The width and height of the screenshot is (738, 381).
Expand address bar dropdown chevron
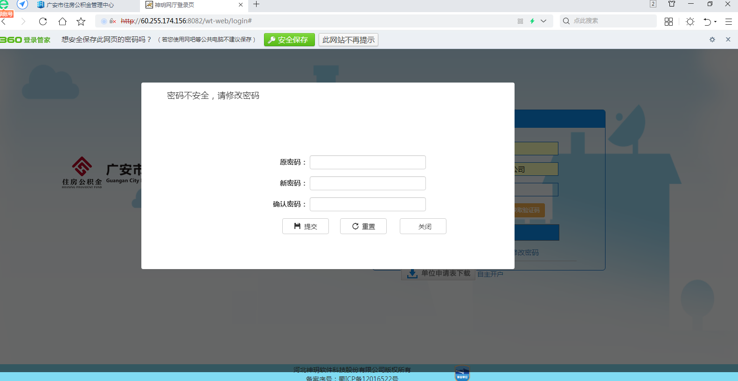(543, 21)
